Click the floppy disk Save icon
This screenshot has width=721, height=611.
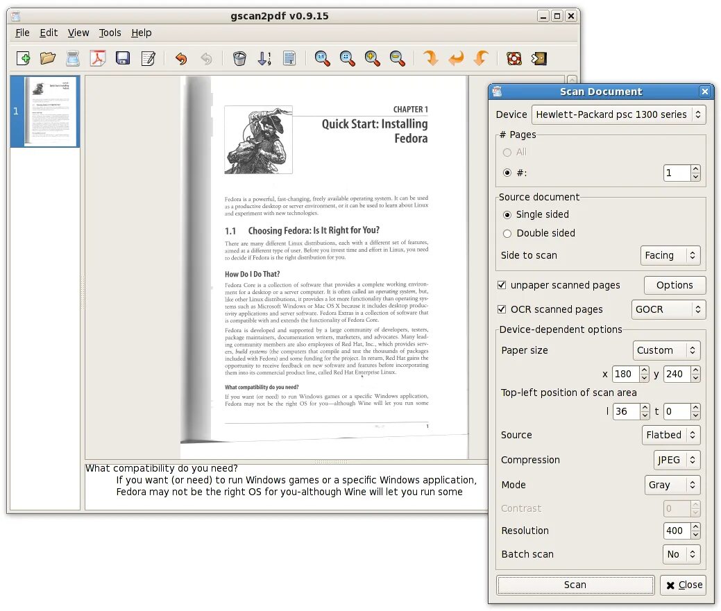pos(122,58)
